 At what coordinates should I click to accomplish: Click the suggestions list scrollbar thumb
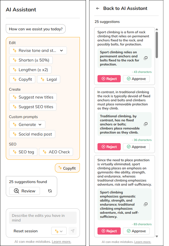(157, 45)
